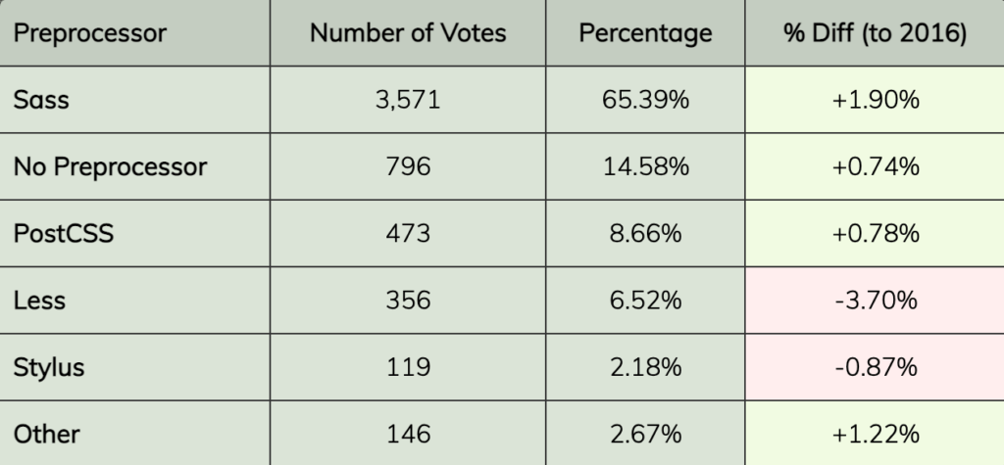Screen dimensions: 1004x465
Task: Select the 796 votes cell
Action: [x=408, y=166]
